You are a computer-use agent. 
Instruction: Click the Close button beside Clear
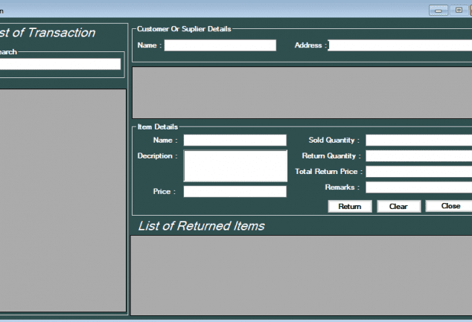449,206
